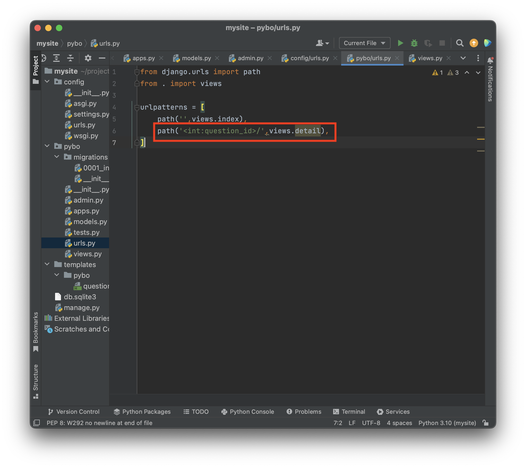Image resolution: width=526 pixels, height=468 pixels.
Task: Click the green Run button
Action: point(400,43)
